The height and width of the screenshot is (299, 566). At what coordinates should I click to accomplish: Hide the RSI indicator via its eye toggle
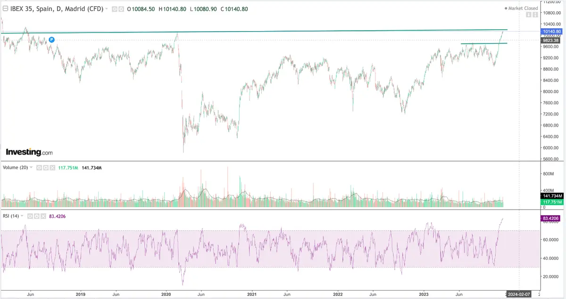click(30, 217)
